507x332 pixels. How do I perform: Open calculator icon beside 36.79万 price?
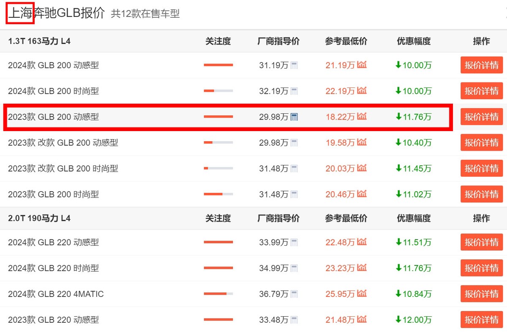tap(294, 294)
